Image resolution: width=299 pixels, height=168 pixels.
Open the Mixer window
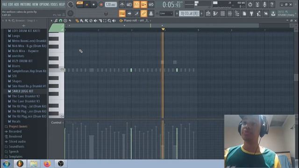[x=230, y=14]
